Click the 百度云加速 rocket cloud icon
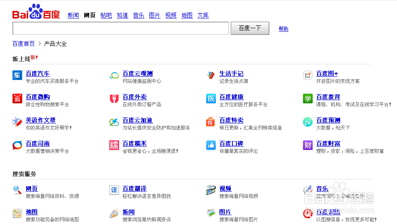 tap(114, 122)
